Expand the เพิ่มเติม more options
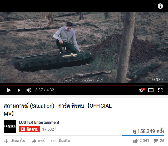The width and height of the screenshot is (168, 146). (x=60, y=141)
